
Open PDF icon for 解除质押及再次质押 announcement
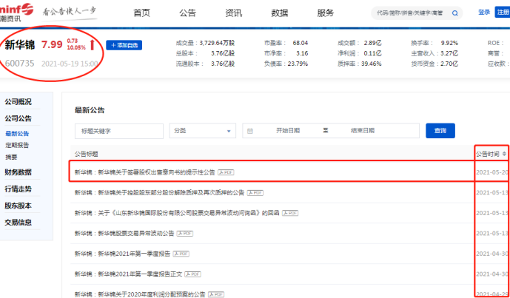255,193
